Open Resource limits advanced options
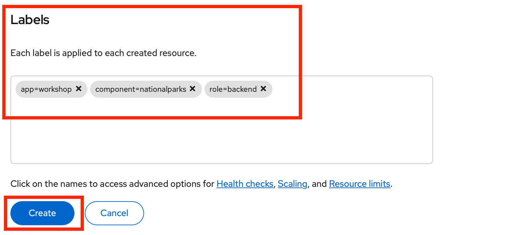The width and height of the screenshot is (515, 235). click(x=360, y=184)
